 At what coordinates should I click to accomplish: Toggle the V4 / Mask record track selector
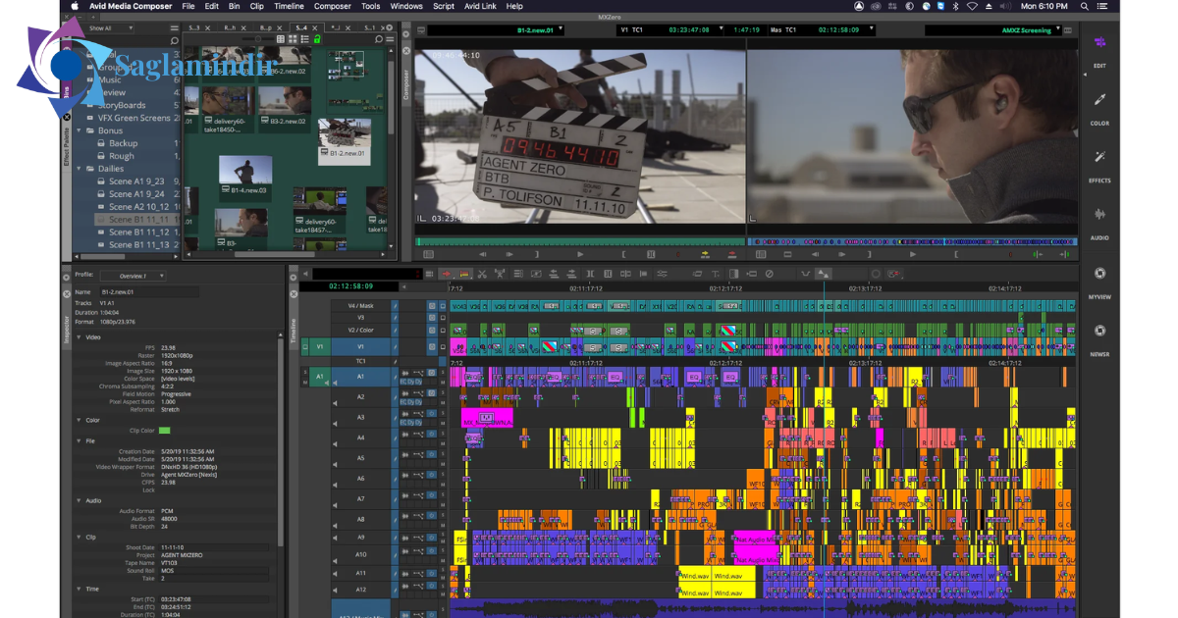point(361,306)
